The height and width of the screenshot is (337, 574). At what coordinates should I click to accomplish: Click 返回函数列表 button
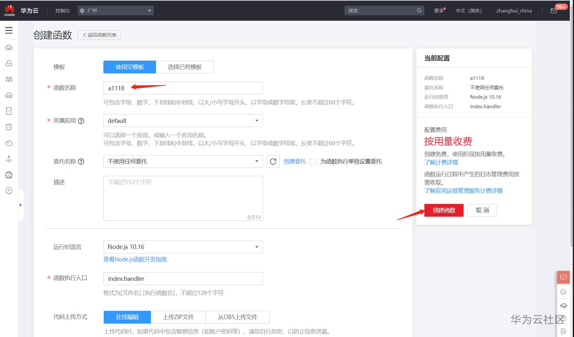click(99, 35)
